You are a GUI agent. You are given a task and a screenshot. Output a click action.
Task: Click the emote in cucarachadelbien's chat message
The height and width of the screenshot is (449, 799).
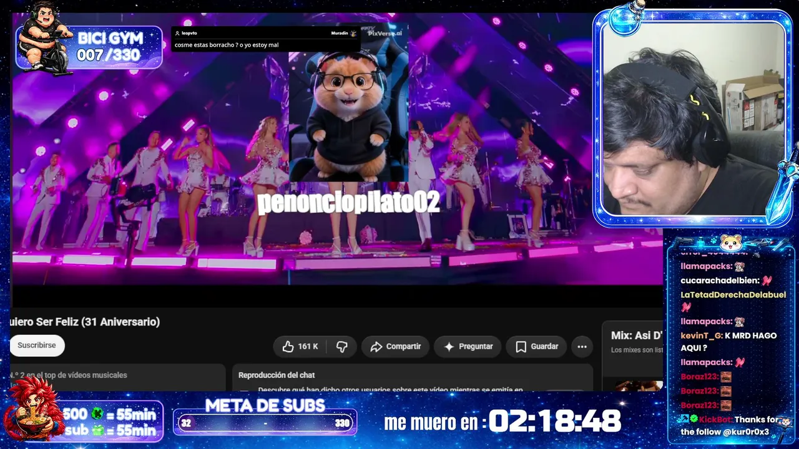click(x=767, y=281)
